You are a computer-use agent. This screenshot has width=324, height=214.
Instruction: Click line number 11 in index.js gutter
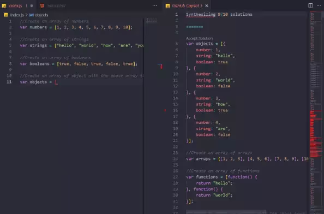click(9, 82)
